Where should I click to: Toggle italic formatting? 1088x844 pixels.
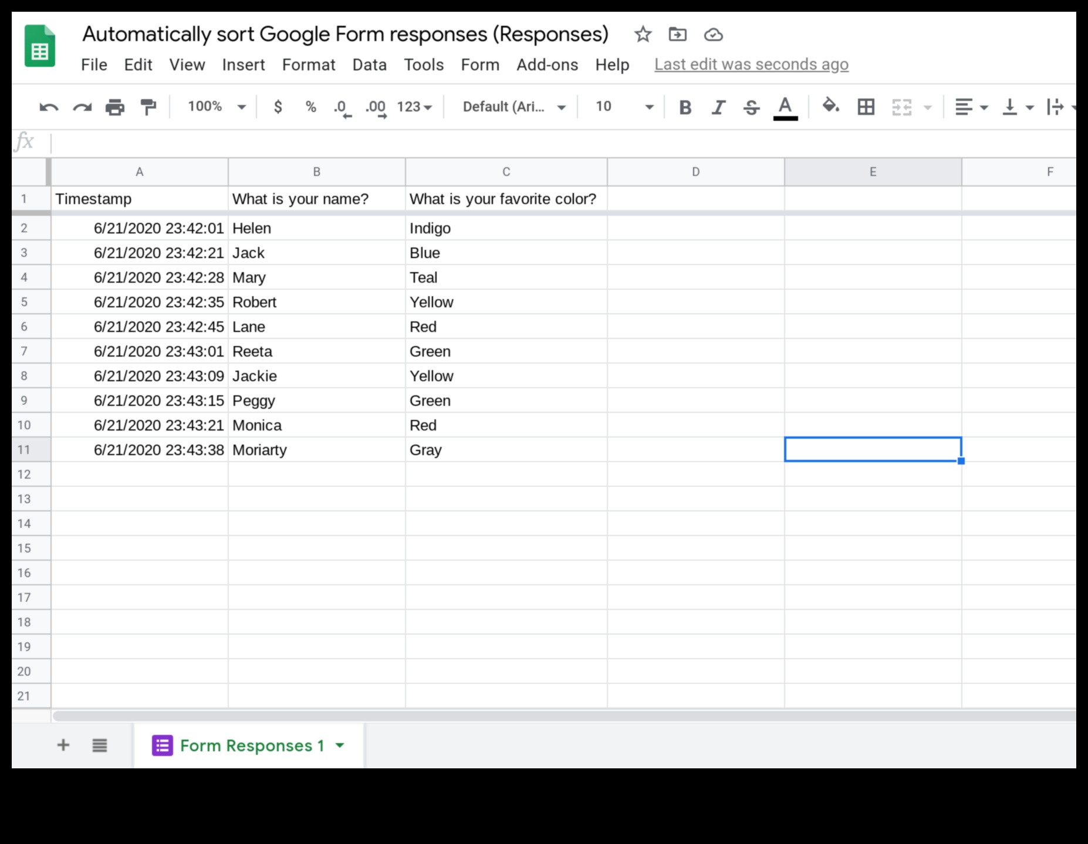[x=718, y=107]
